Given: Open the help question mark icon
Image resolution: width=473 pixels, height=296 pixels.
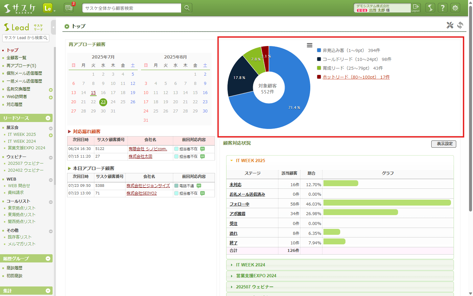Looking at the screenshot, I should pos(443,8).
